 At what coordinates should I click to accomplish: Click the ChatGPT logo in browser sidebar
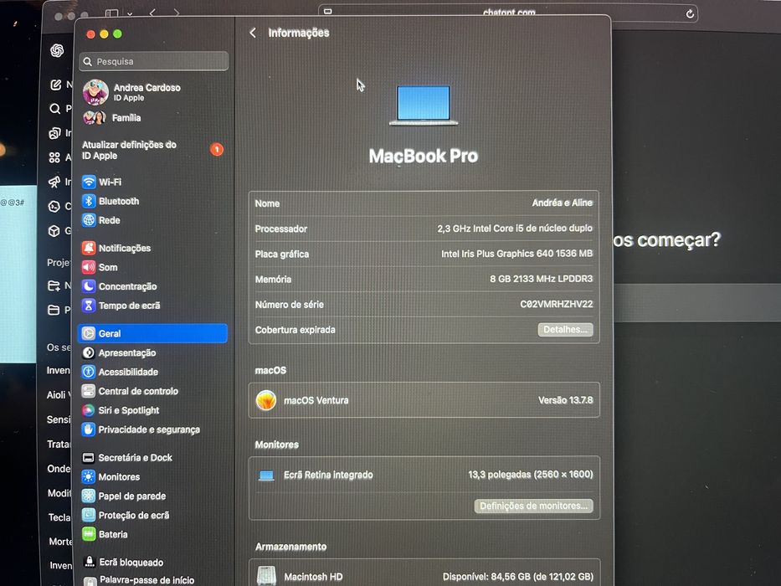click(57, 50)
